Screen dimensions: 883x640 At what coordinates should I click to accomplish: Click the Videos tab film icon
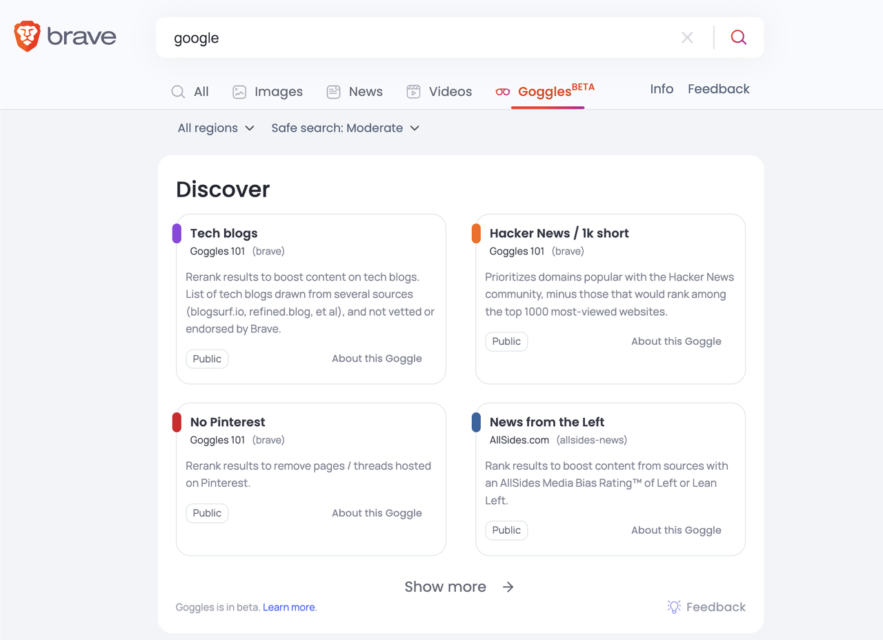click(x=413, y=92)
